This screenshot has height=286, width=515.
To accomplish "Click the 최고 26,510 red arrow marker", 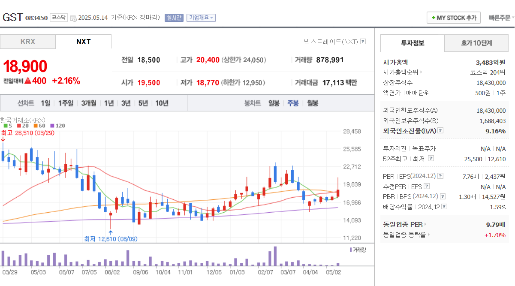I will [x=3, y=139].
